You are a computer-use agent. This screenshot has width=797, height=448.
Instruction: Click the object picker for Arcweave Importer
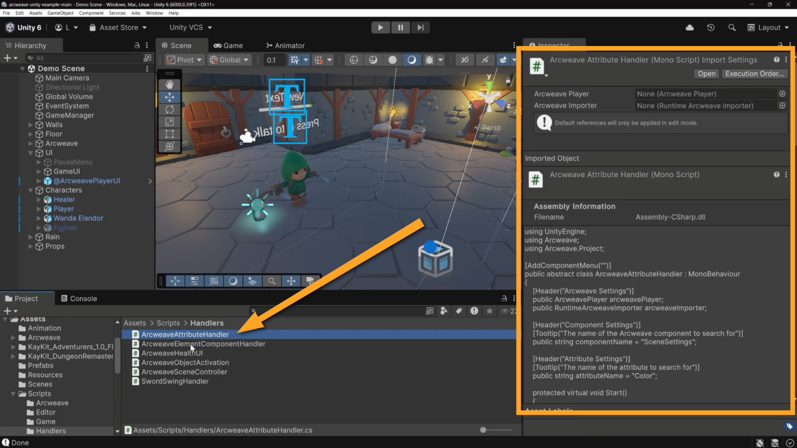[782, 105]
